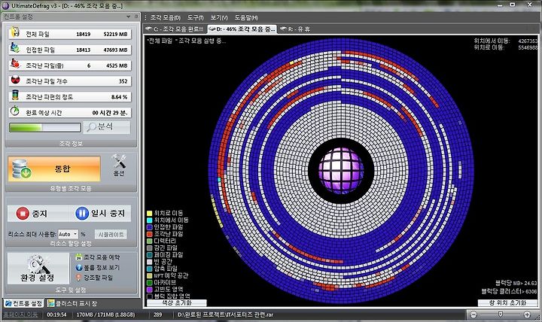Click the current file path .rar text
The image size is (542, 322).
[225, 314]
